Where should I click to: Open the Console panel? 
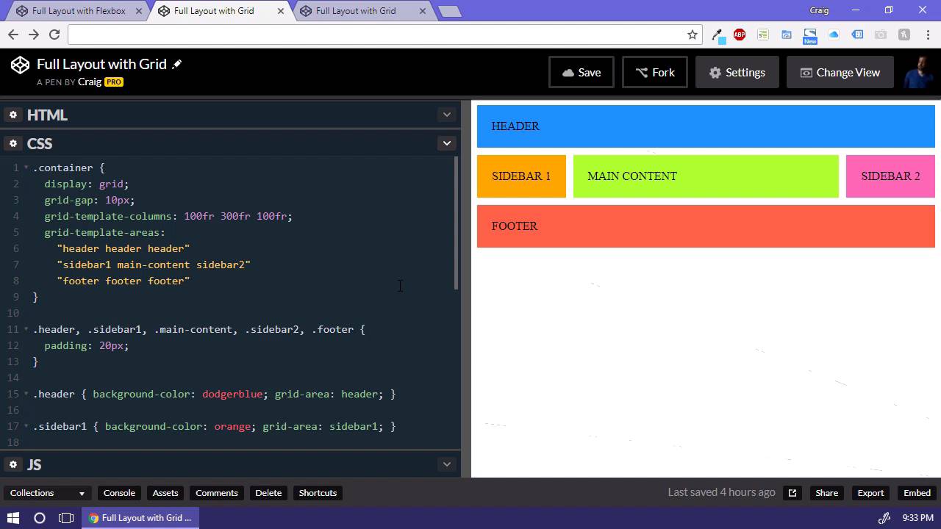pos(119,493)
